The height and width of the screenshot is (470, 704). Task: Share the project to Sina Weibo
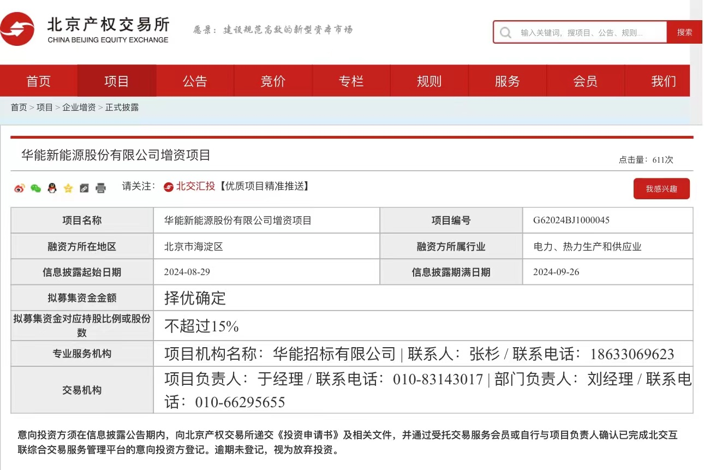pyautogui.click(x=20, y=188)
